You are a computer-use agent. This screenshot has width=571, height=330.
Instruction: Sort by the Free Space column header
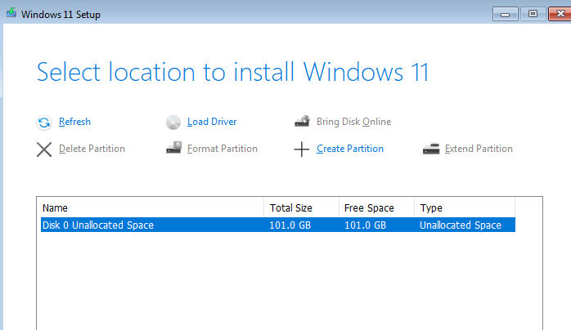coord(376,208)
